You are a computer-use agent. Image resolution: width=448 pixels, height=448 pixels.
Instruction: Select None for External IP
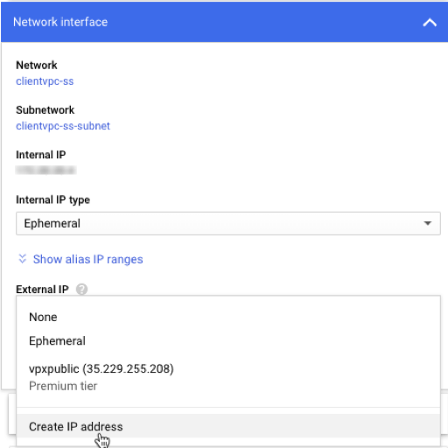[x=228, y=317]
